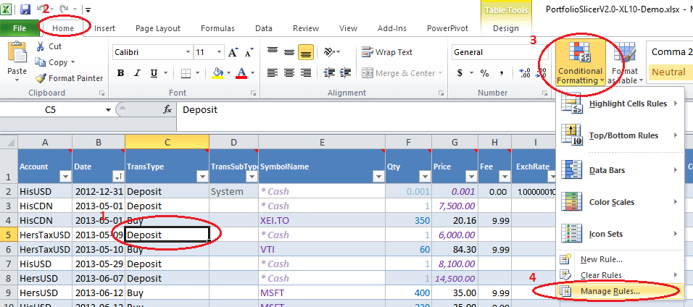Screen dimensions: 693x307
Task: Open the Account column filter dropdown
Action: [65, 177]
